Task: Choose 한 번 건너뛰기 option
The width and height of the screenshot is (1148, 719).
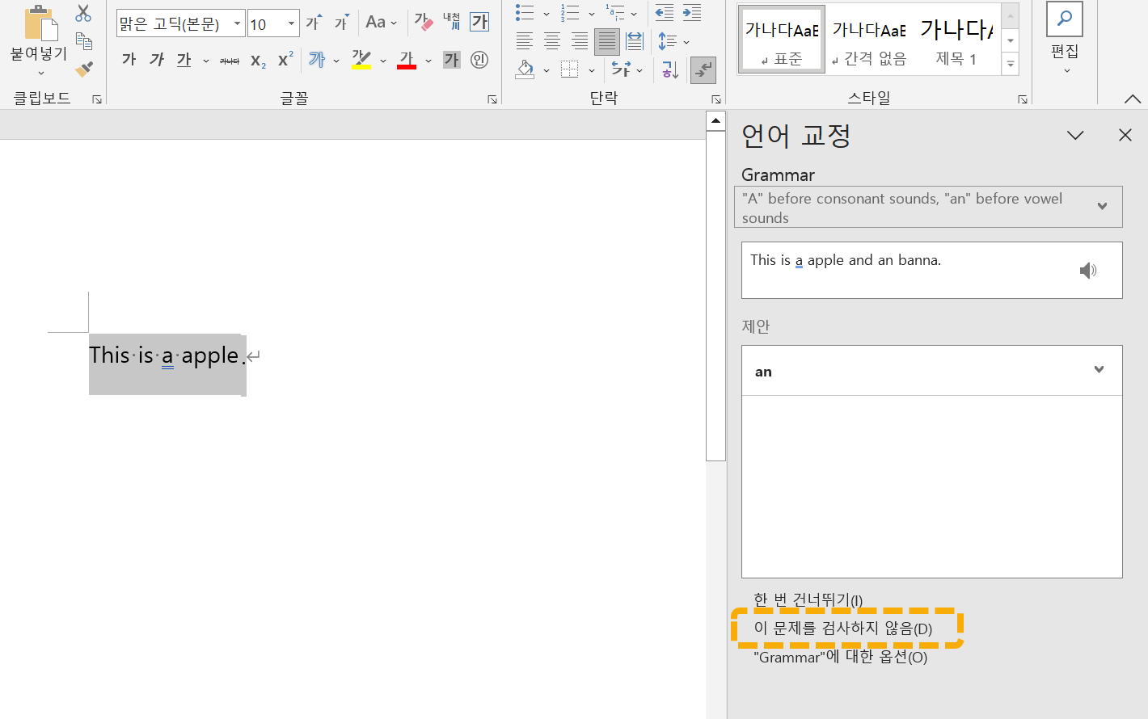Action: pos(808,599)
